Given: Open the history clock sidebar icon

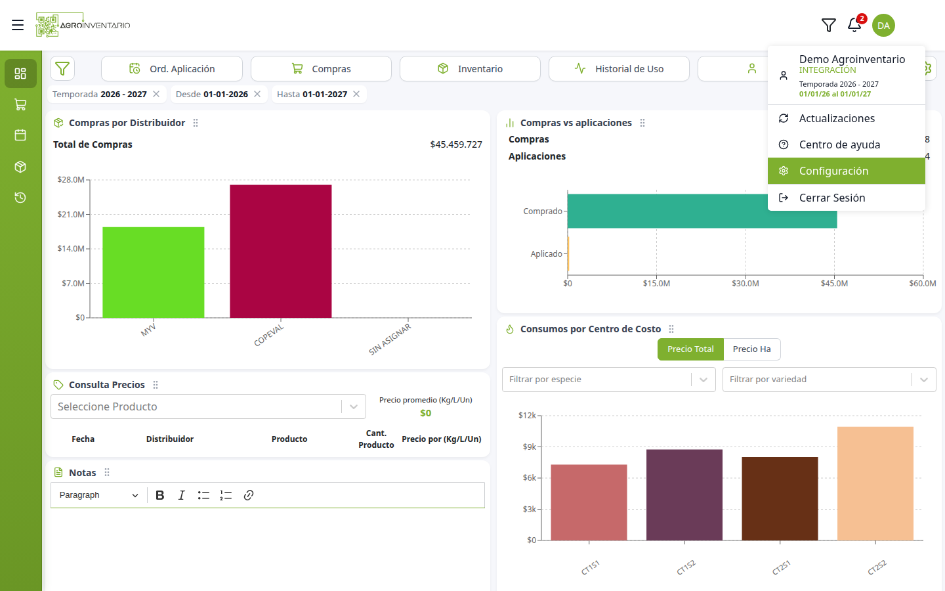Looking at the screenshot, I should click(x=20, y=198).
